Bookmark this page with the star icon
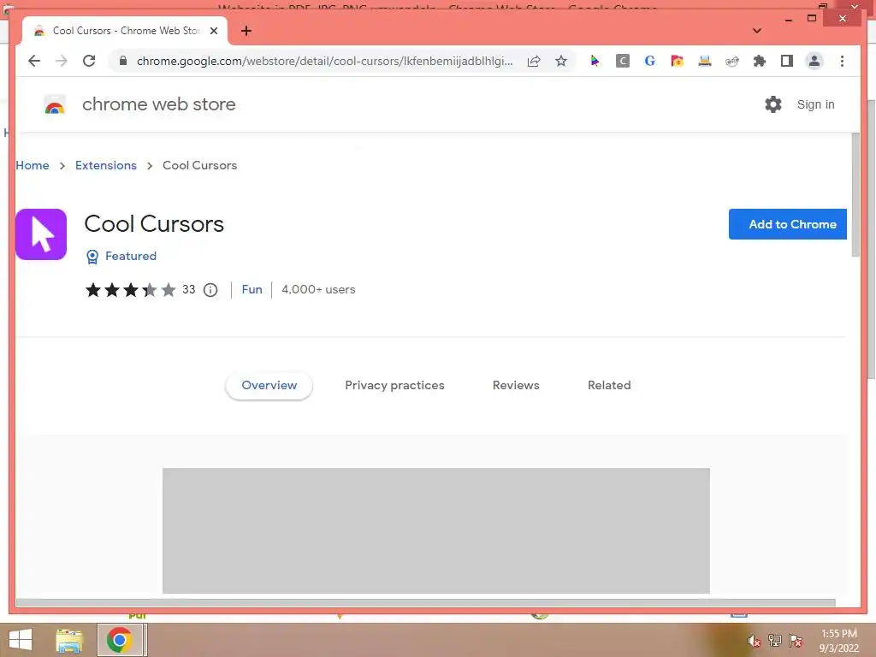 tap(561, 61)
